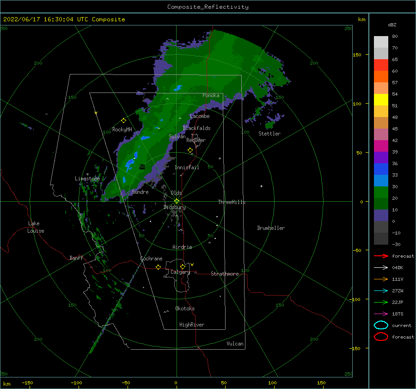This screenshot has width=416, height=389.
Task: Click the asterisk marker above Limestone
Action: (x=87, y=174)
